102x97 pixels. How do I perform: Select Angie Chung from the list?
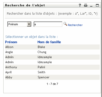pos(52,52)
